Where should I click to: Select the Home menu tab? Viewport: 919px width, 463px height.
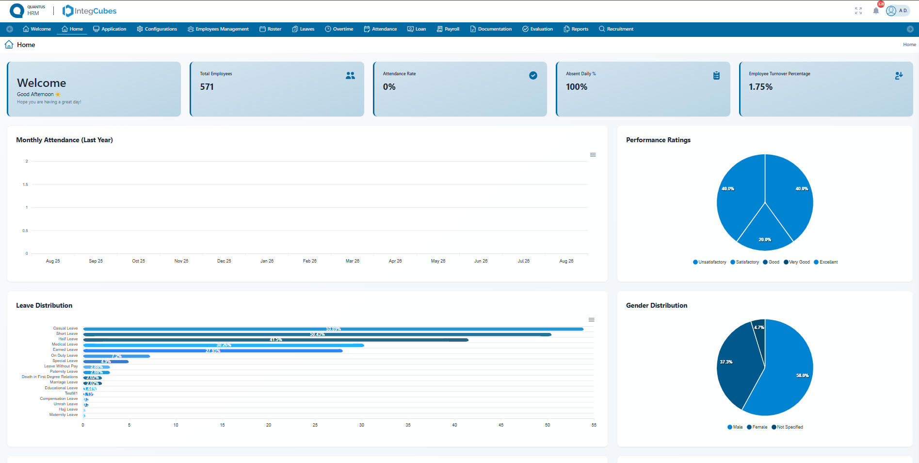pyautogui.click(x=72, y=29)
